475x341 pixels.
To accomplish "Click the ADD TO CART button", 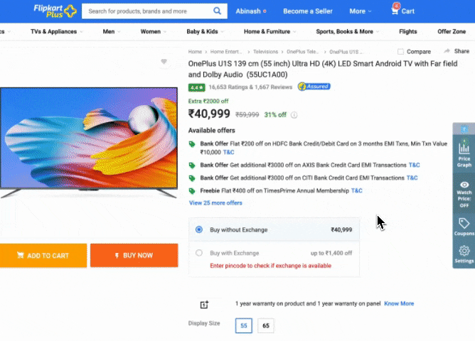I will click(43, 256).
